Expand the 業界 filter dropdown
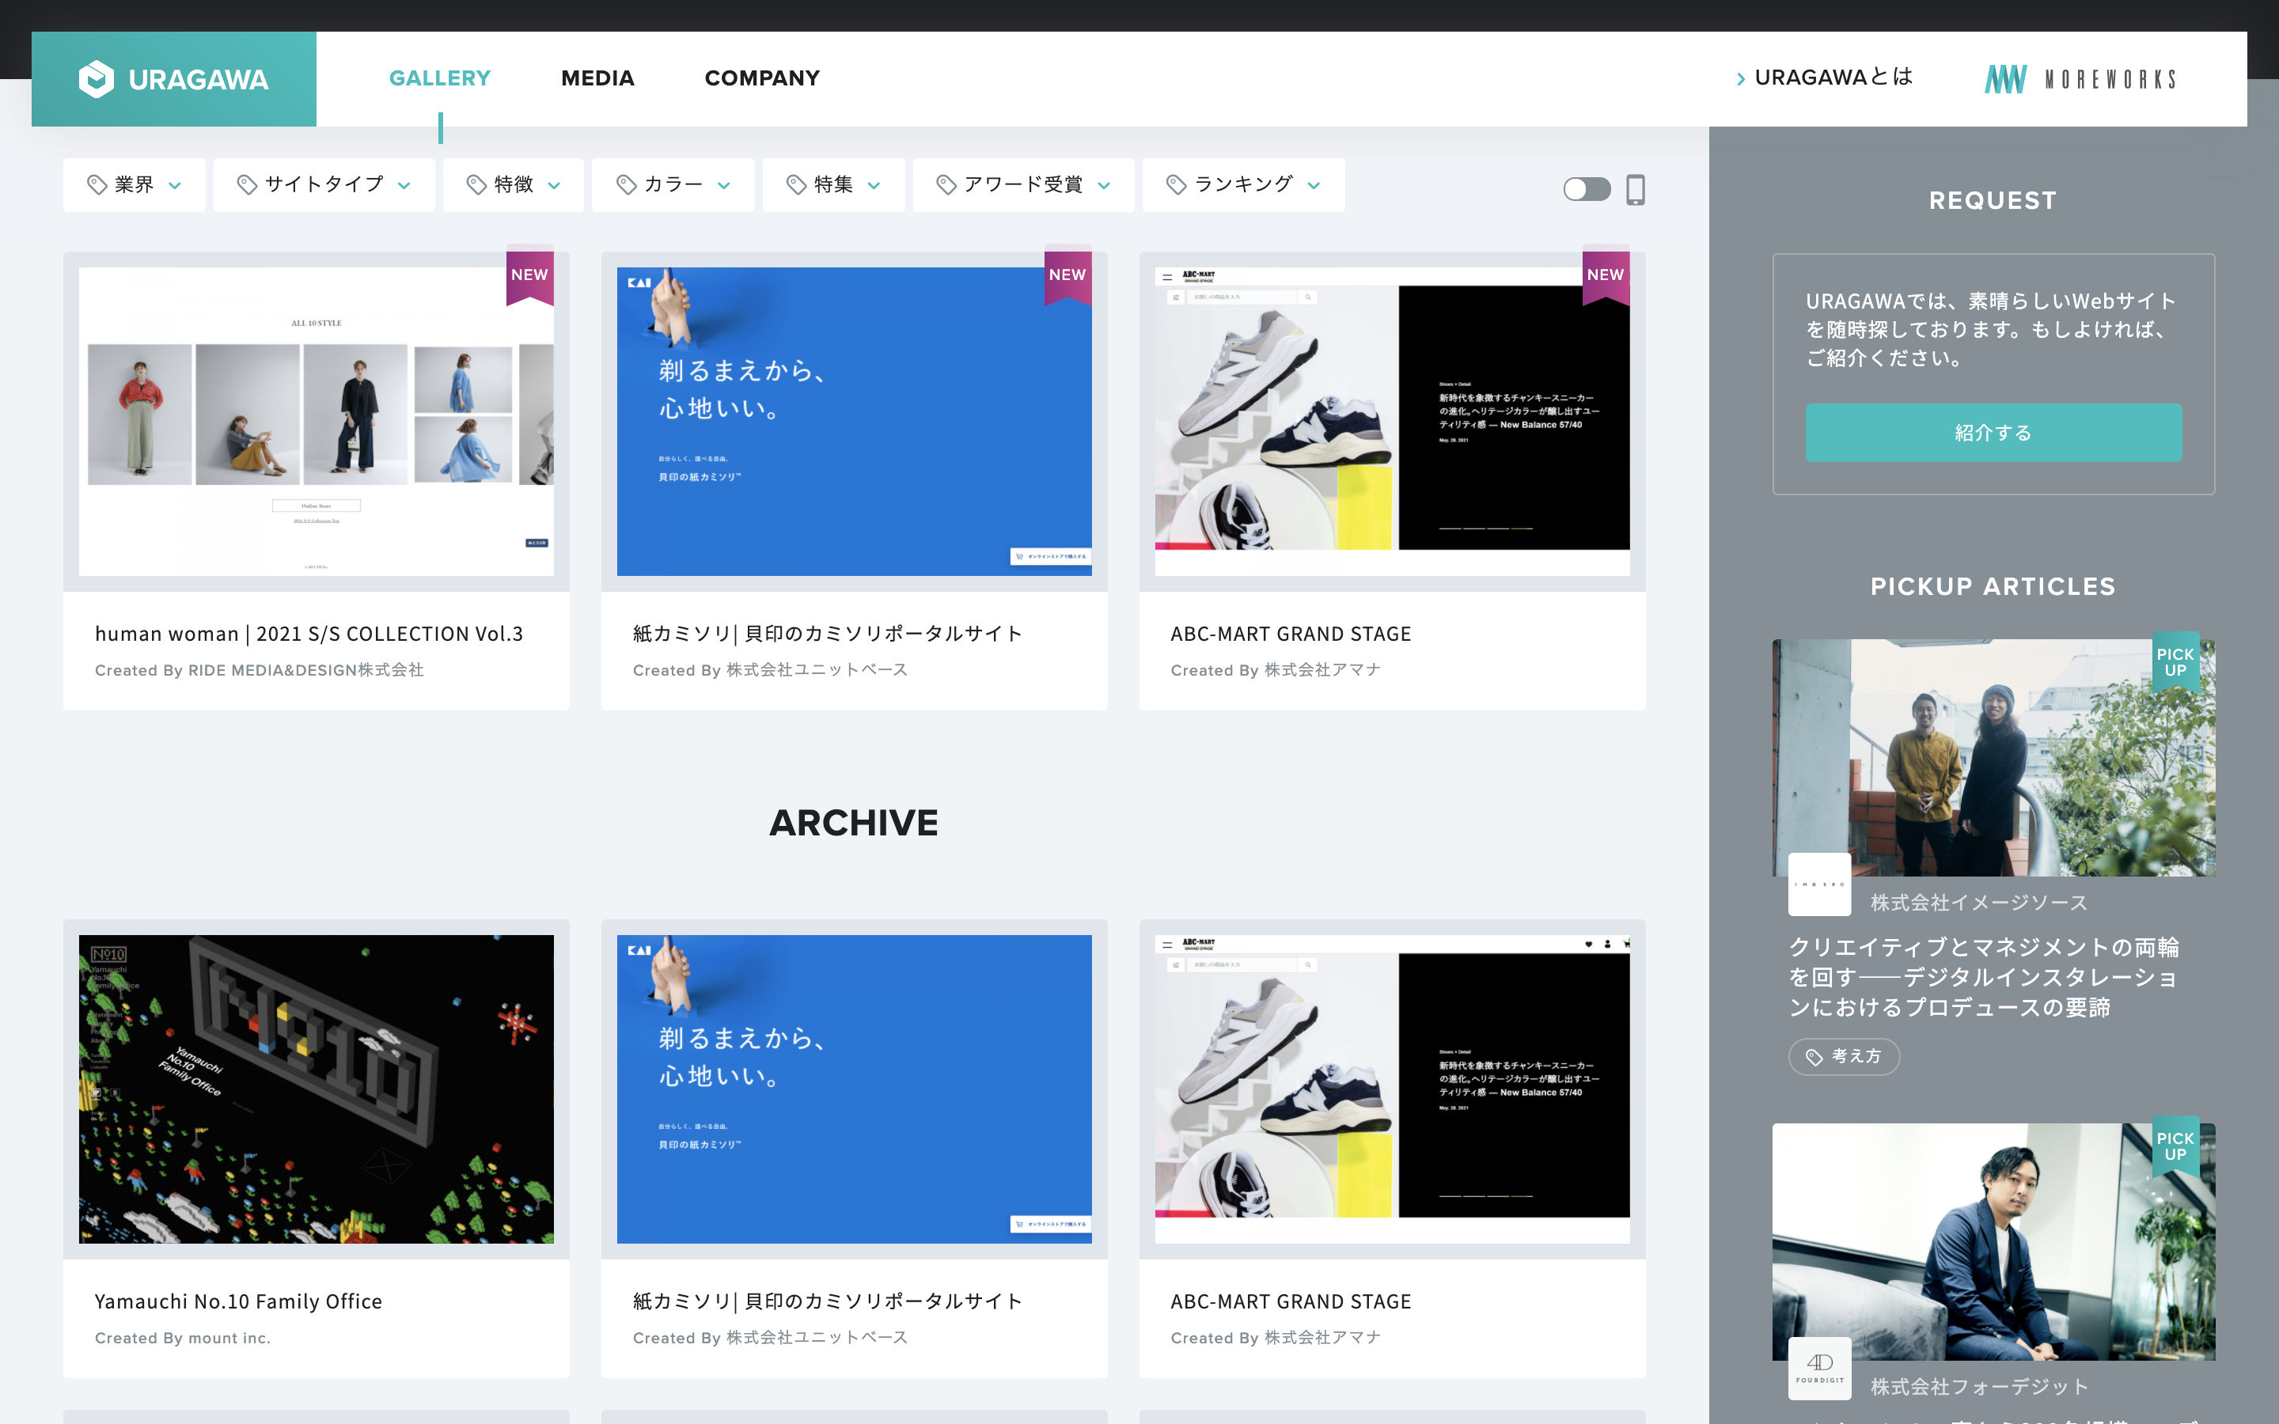Viewport: 2279px width, 1424px height. coord(134,184)
